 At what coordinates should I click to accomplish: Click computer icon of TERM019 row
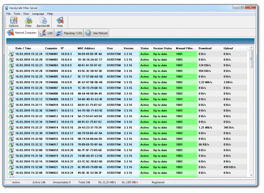point(11,156)
